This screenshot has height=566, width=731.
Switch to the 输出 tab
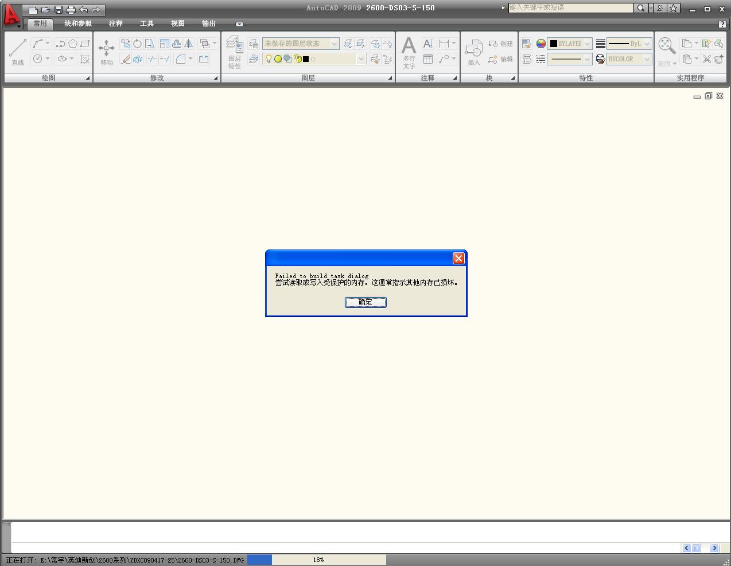209,24
